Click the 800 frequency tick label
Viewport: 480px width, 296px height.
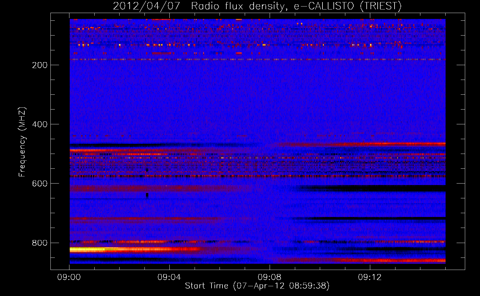[40, 243]
